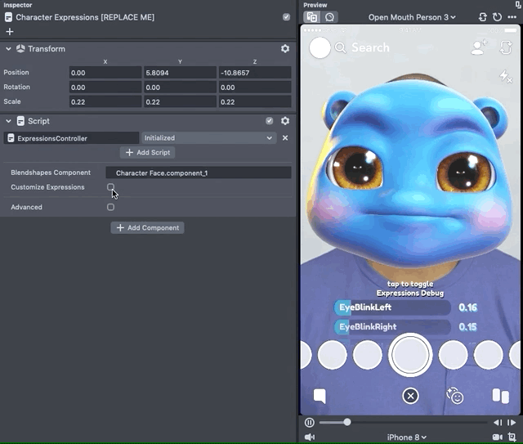Collapse the Transform section
This screenshot has width=523, height=444.
(8, 49)
